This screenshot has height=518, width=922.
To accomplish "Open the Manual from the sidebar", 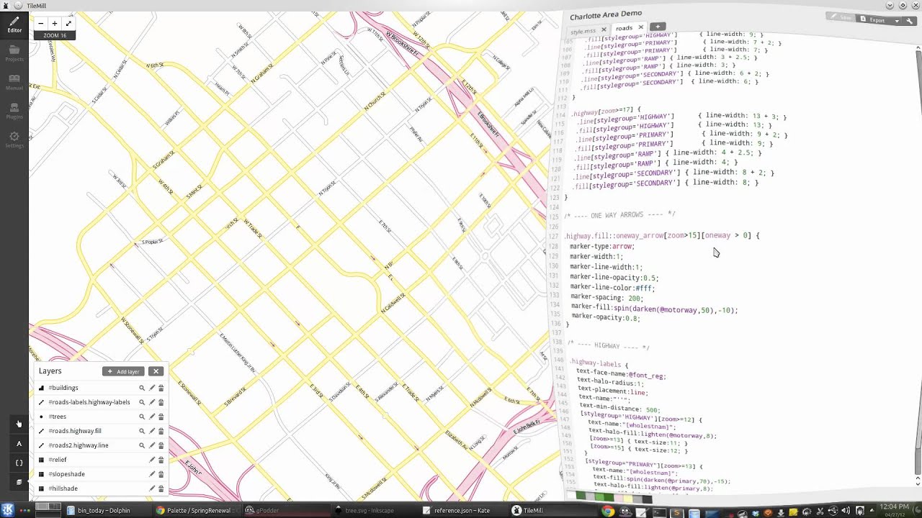I will [14, 81].
